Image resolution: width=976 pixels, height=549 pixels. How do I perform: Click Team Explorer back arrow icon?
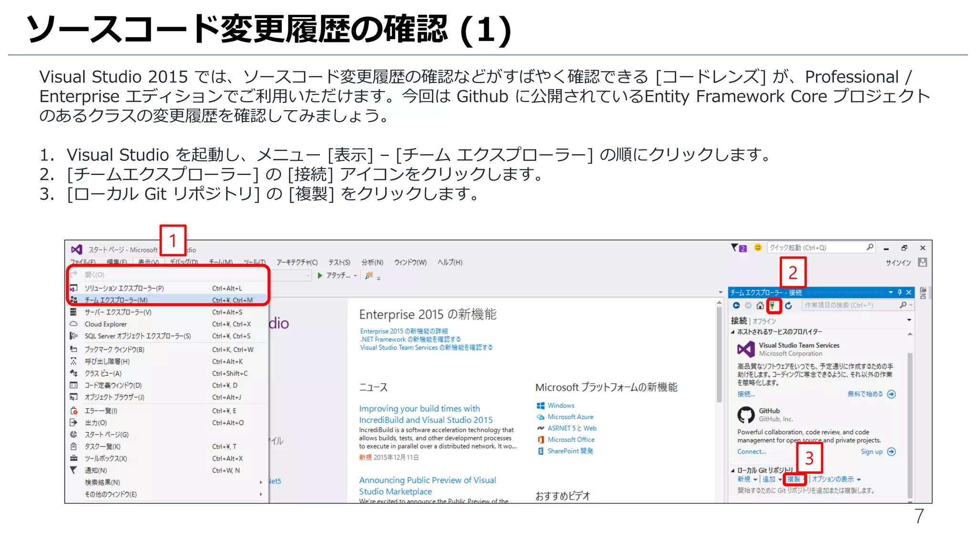[x=736, y=305]
